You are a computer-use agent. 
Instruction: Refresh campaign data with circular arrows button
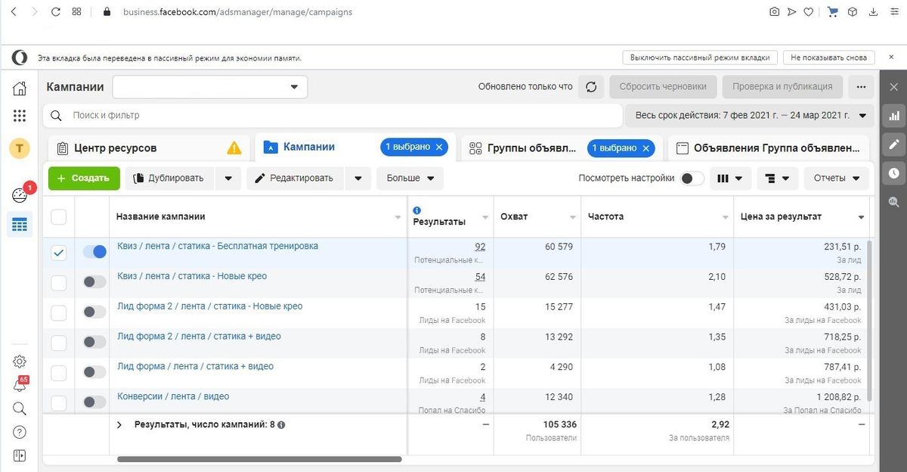pos(591,86)
